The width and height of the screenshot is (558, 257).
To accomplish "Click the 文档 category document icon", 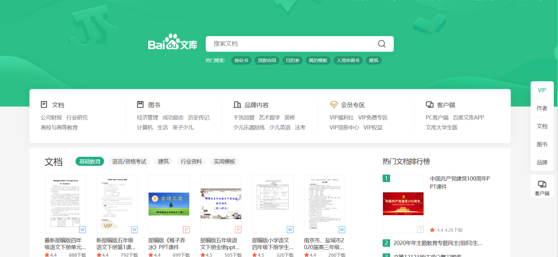I will point(44,104).
